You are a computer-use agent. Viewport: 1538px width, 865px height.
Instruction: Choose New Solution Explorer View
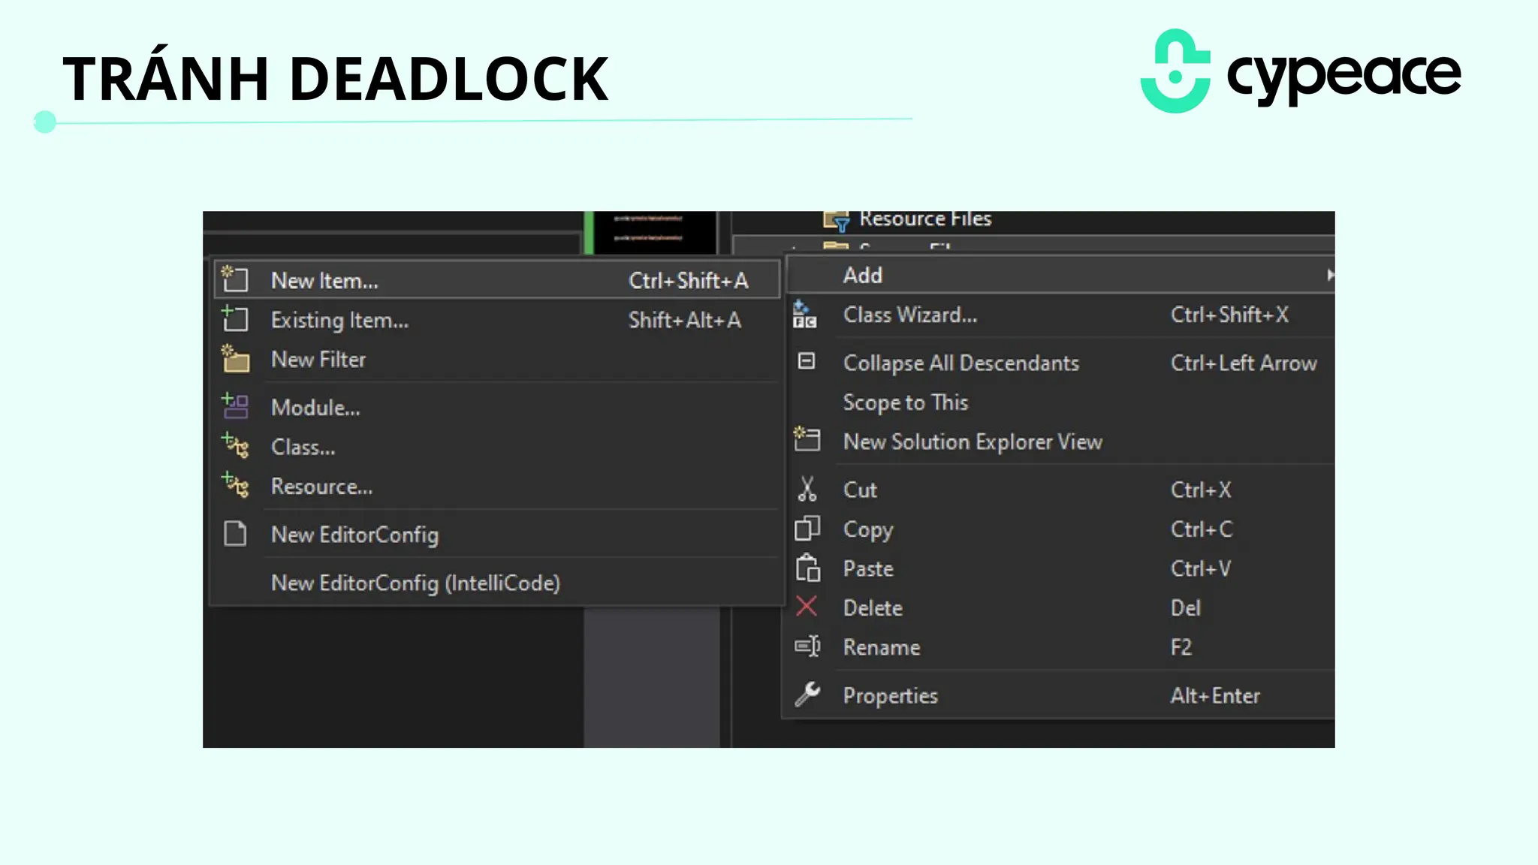[x=1060, y=442]
